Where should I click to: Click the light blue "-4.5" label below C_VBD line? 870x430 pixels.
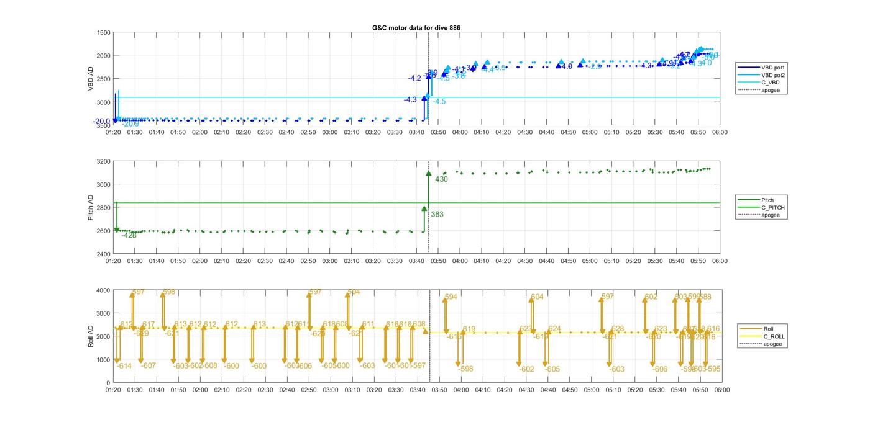point(439,101)
